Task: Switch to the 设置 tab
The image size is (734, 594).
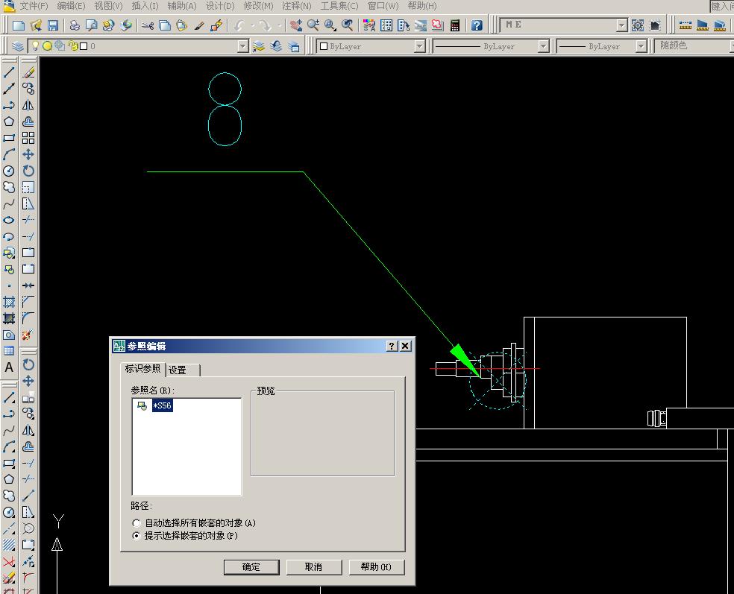Action: click(183, 370)
